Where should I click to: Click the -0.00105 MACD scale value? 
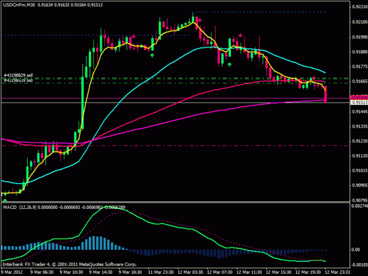pos(359,265)
